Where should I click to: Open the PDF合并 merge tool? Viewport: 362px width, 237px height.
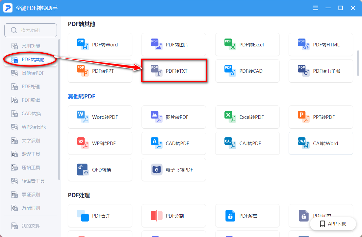click(100, 216)
